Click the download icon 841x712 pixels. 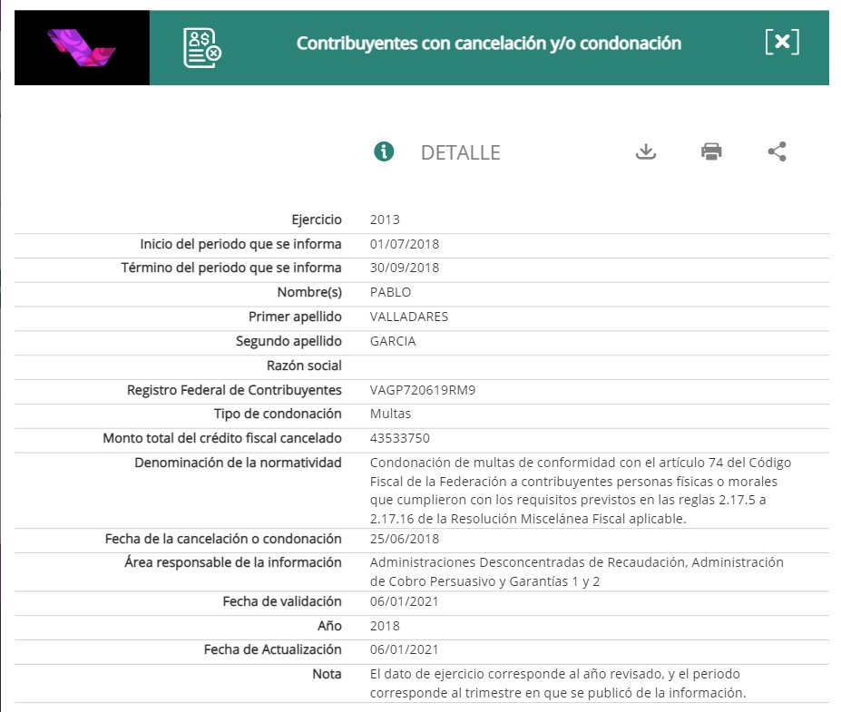(645, 151)
